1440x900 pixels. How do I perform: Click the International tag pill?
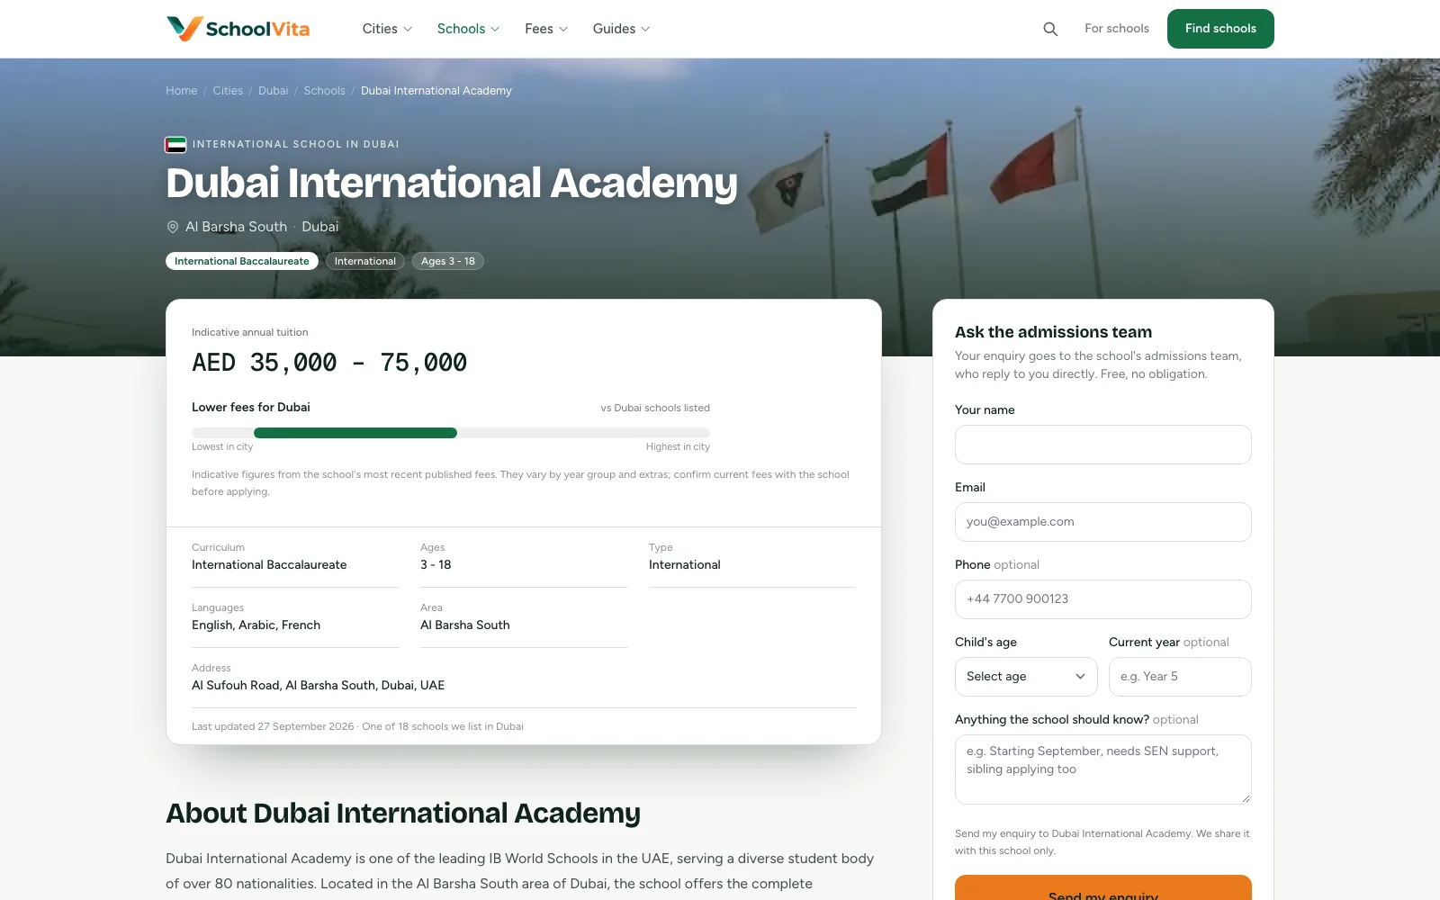pyautogui.click(x=364, y=261)
